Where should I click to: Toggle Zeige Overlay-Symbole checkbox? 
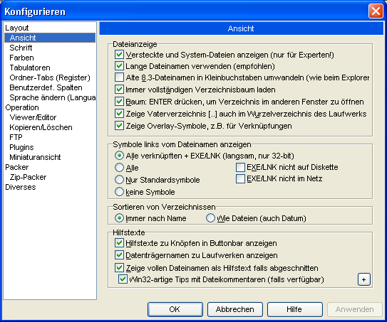coord(119,126)
